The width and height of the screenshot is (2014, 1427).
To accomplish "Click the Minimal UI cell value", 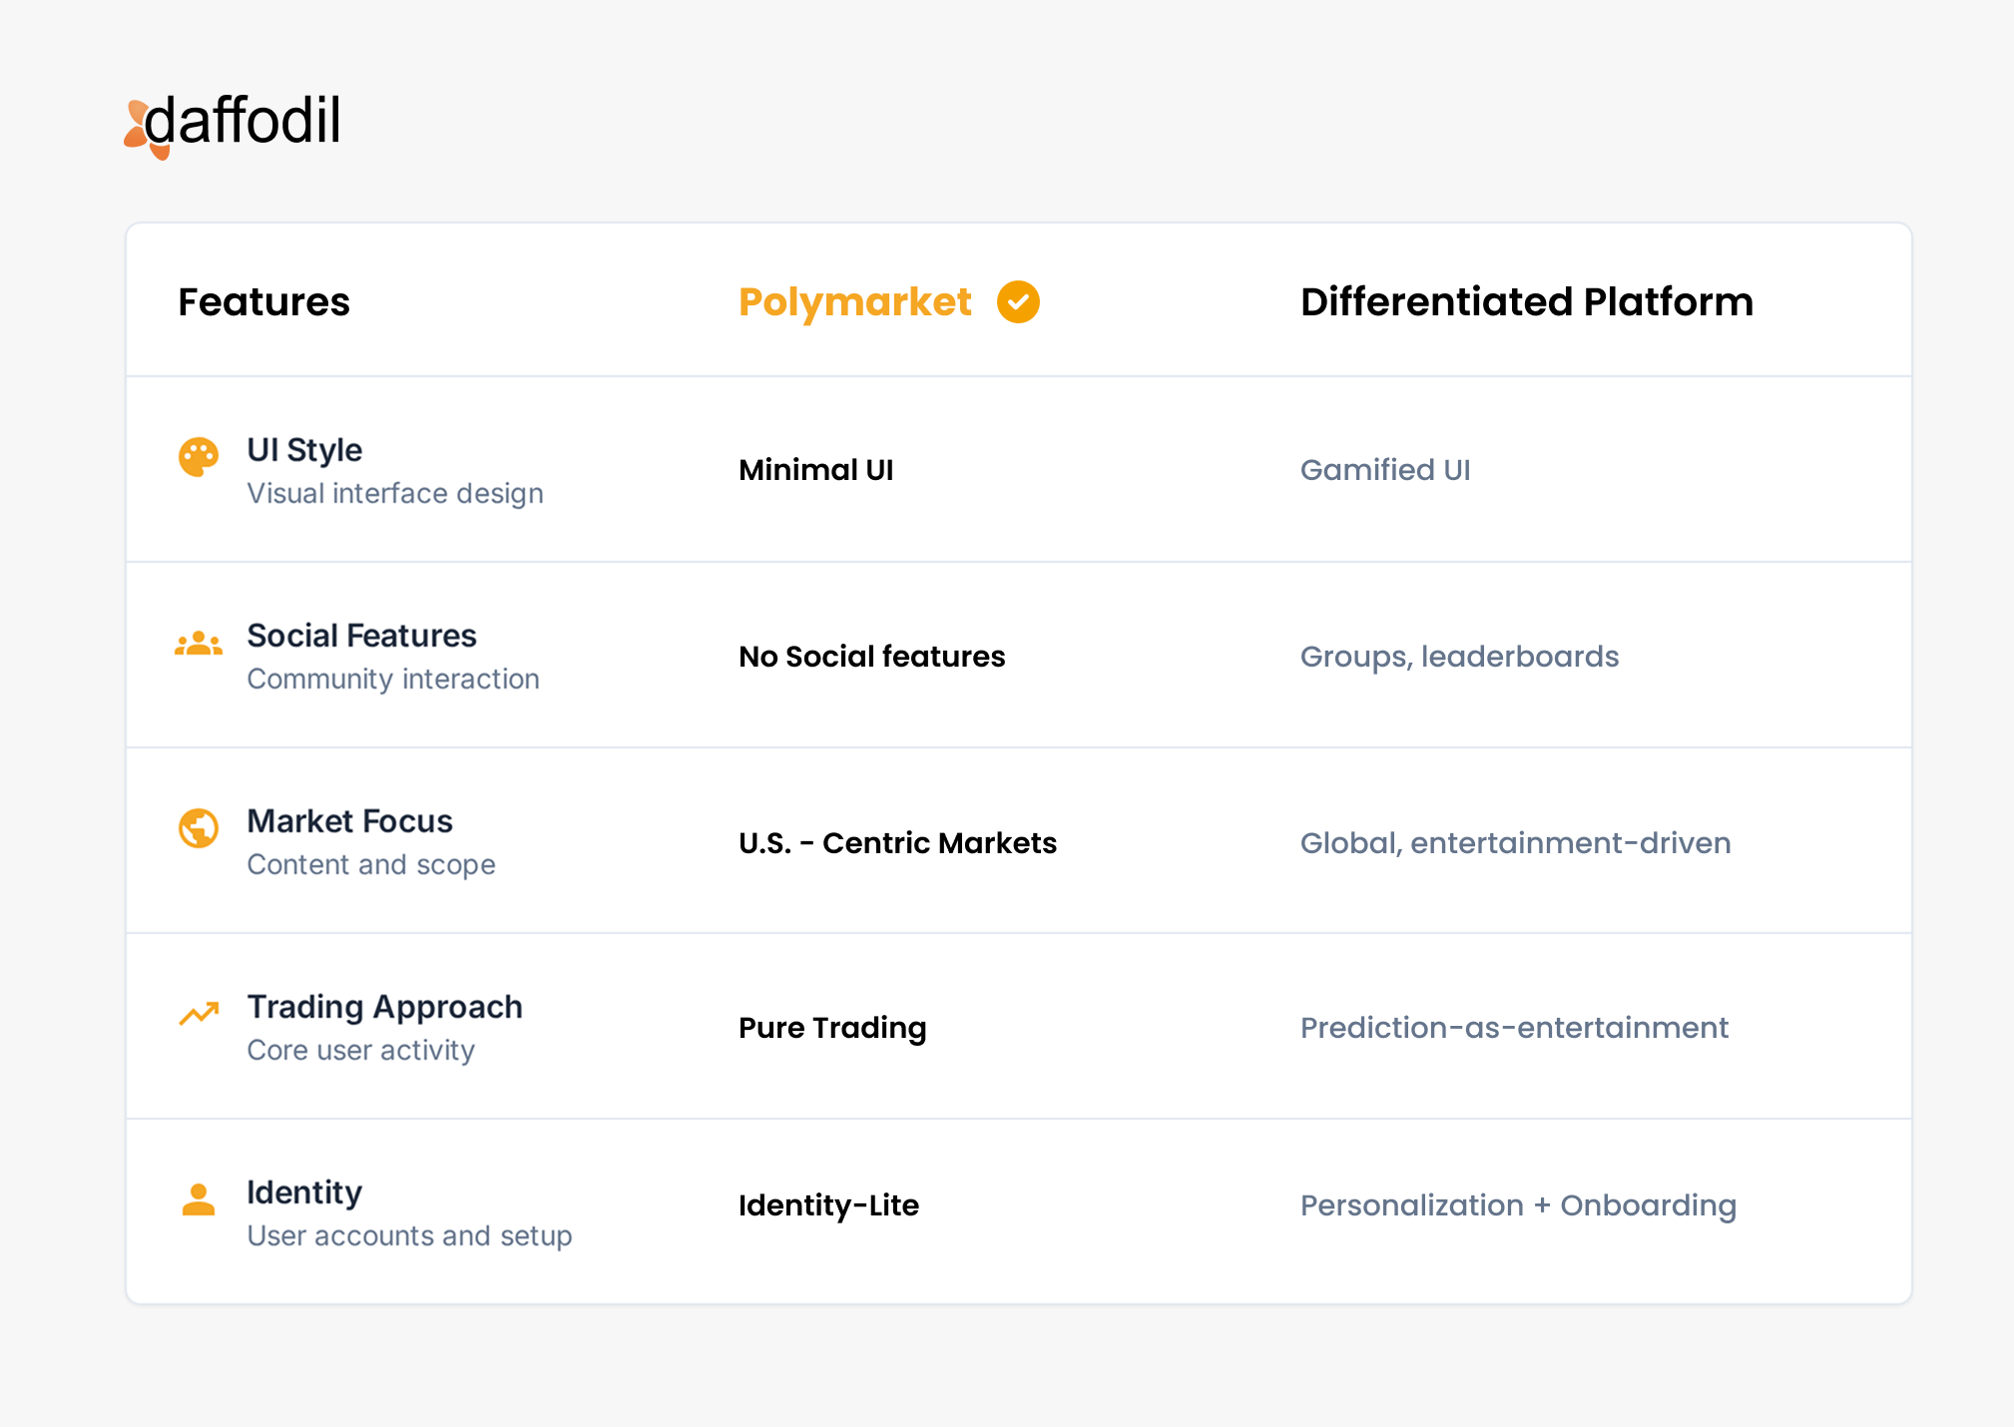I will (x=815, y=469).
